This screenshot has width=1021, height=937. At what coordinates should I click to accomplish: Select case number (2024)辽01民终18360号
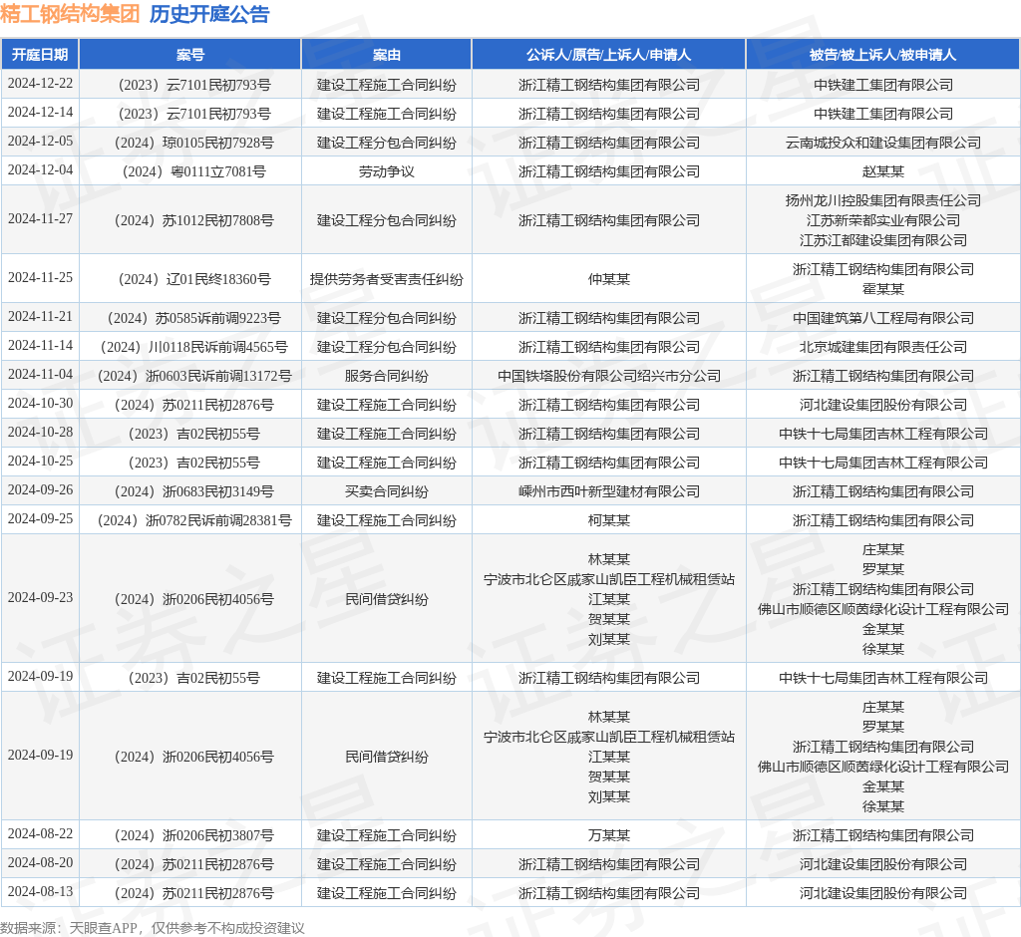tap(194, 279)
